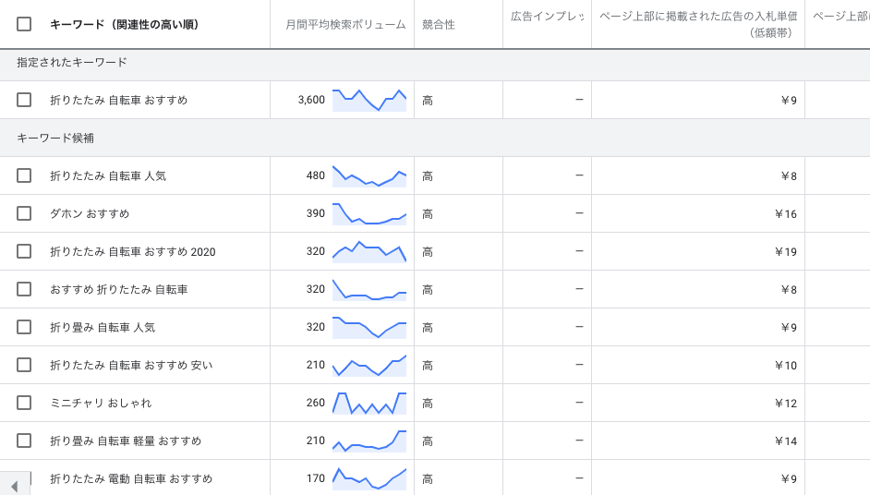The width and height of the screenshot is (870, 495).
Task: Open trend sparkline for 折りたたみ 自転車 人気
Action: click(369, 175)
